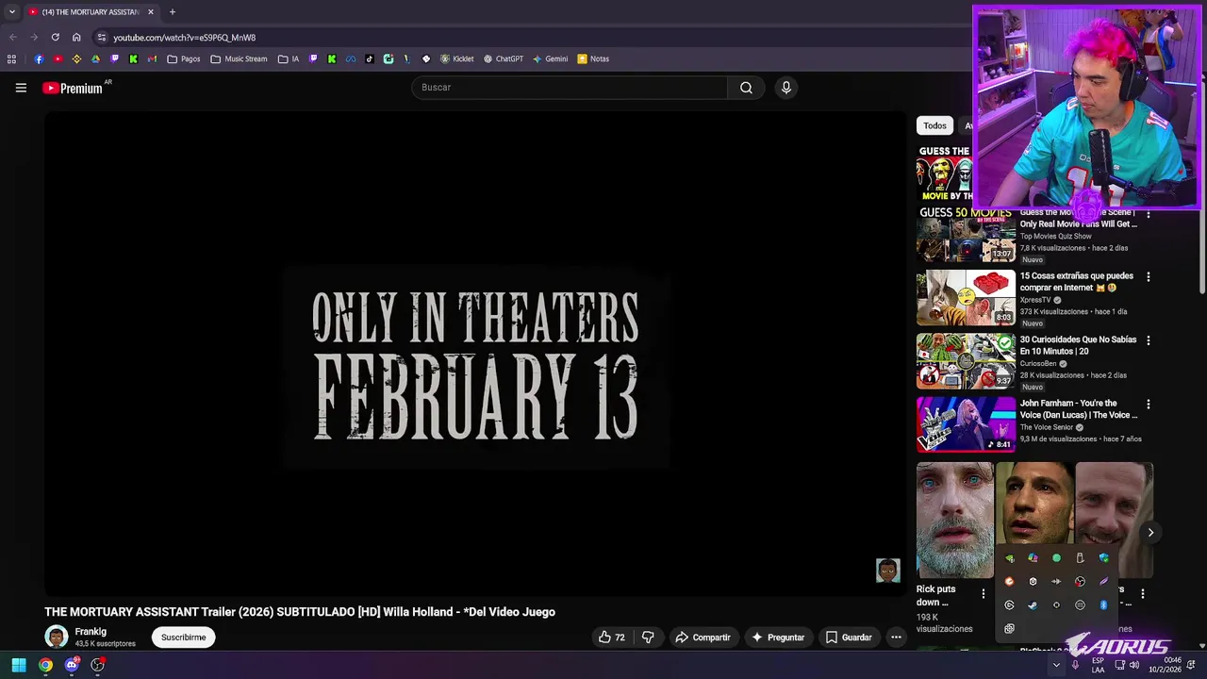Open the Safely Remove Hardware USB icon
This screenshot has width=1207, height=679.
(1080, 558)
